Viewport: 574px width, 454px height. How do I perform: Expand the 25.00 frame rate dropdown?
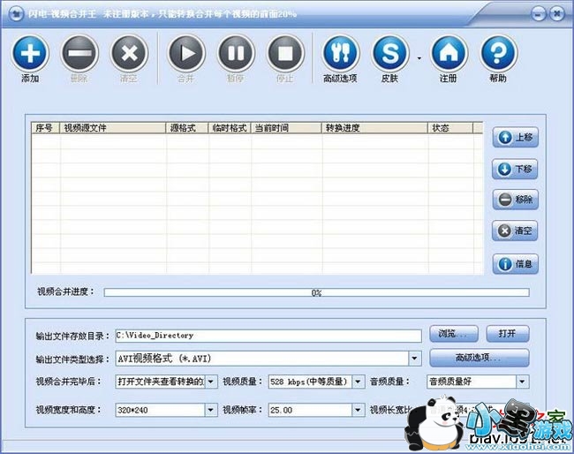(x=358, y=410)
